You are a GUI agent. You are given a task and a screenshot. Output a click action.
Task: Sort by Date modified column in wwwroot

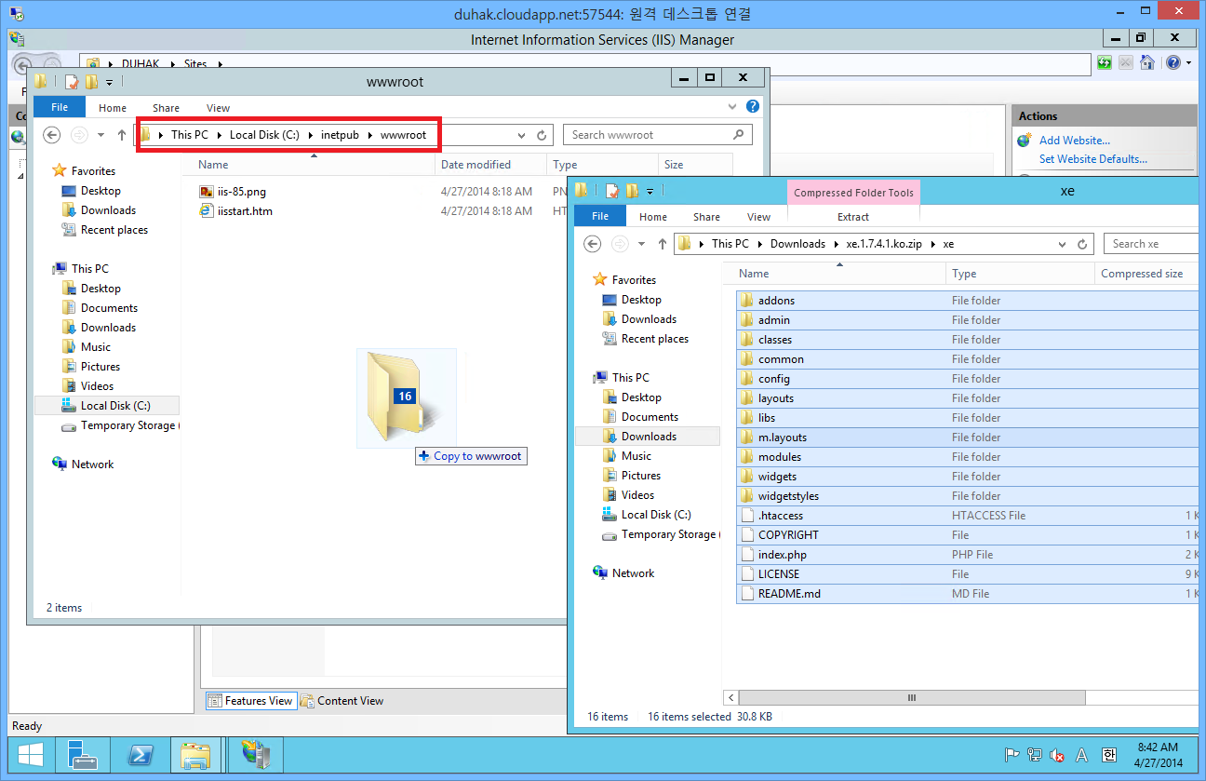pyautogui.click(x=490, y=165)
